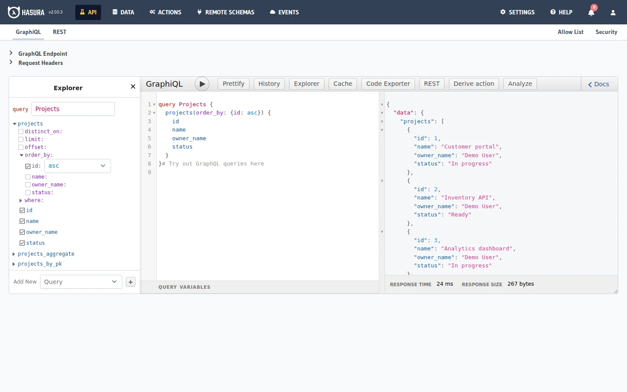The width and height of the screenshot is (627, 392).
Task: Click the Hasura logo icon
Action: [x=14, y=12]
